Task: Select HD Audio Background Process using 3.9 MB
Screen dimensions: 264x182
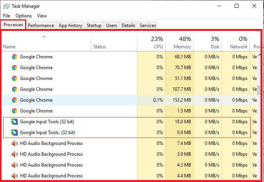Action: coord(129,154)
